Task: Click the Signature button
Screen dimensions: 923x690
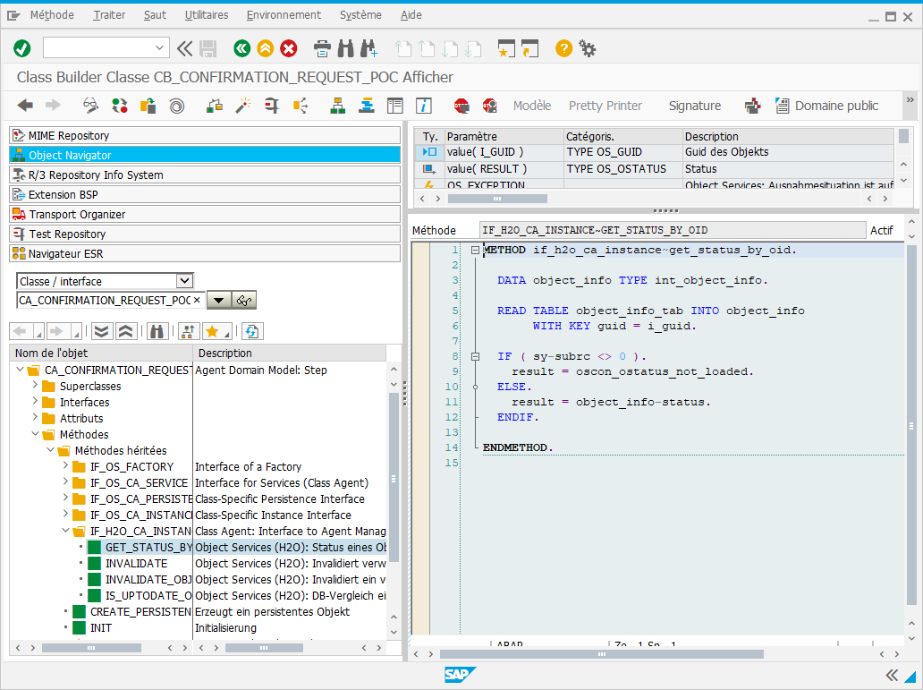Action: [x=695, y=106]
